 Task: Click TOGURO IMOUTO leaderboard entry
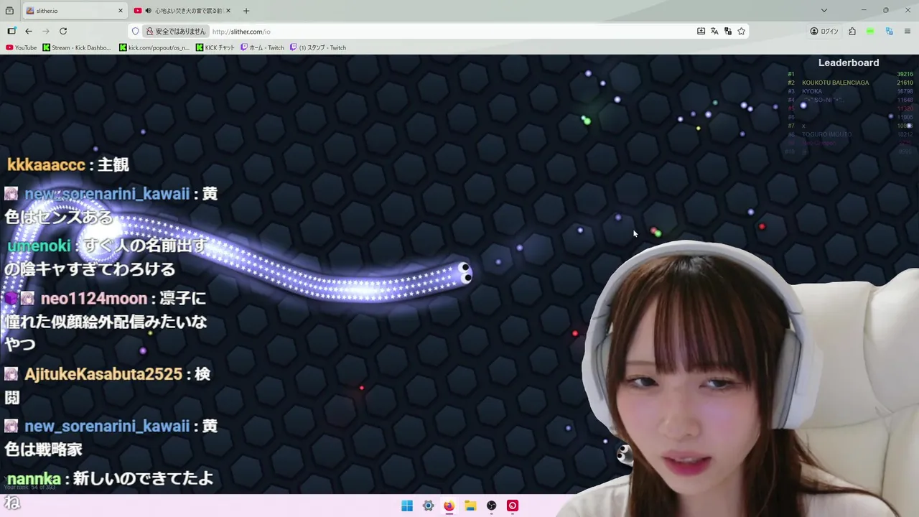(x=827, y=134)
